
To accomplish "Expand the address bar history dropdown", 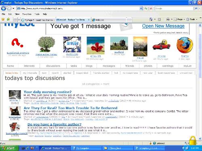I will 141,8.
